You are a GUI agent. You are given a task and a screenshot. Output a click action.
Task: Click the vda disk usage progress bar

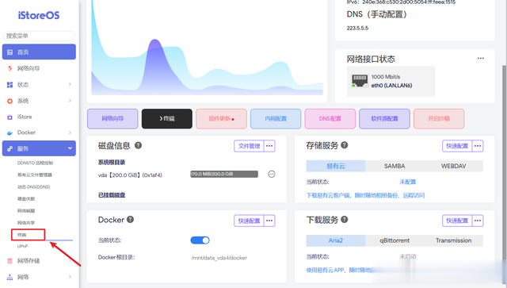coord(224,174)
